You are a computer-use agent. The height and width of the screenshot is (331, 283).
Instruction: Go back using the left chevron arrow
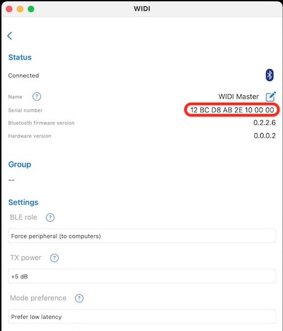coord(10,36)
